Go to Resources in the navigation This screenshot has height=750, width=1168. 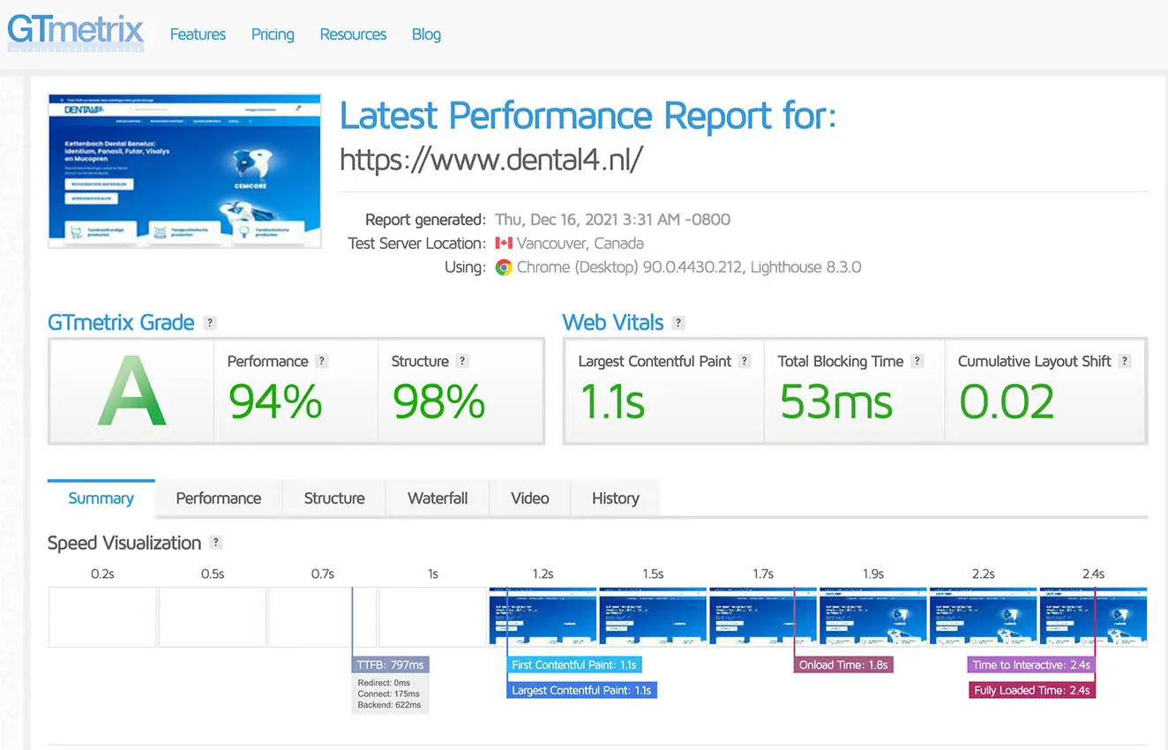(x=353, y=34)
